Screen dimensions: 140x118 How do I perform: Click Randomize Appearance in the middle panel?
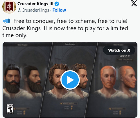click(x=69, y=104)
